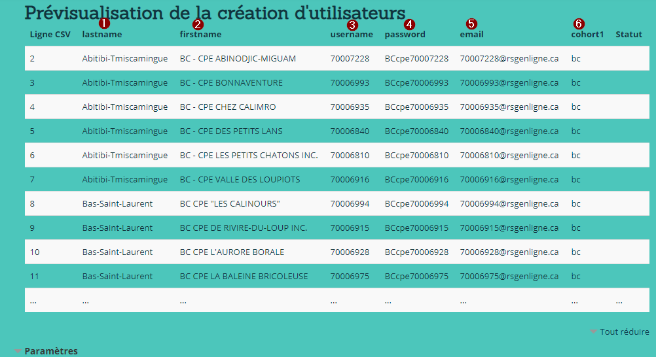Click username 70006935 in row 4
Viewport: 656px width, 357px height.
point(350,107)
